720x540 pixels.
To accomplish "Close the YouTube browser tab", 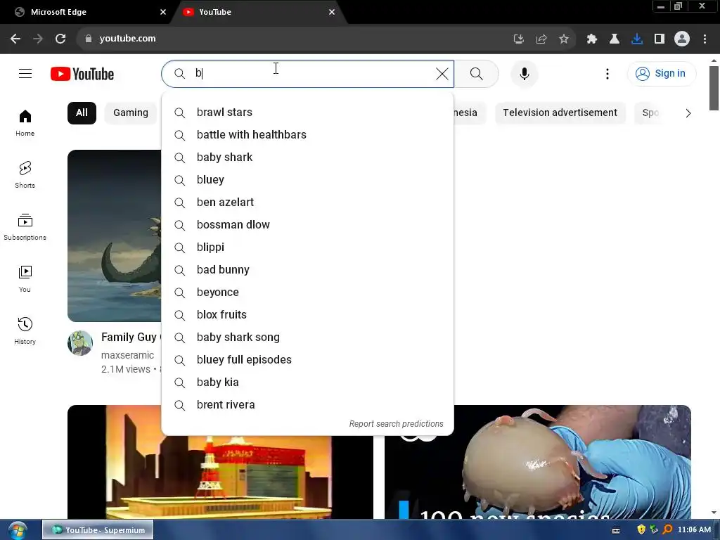I will coord(332,12).
